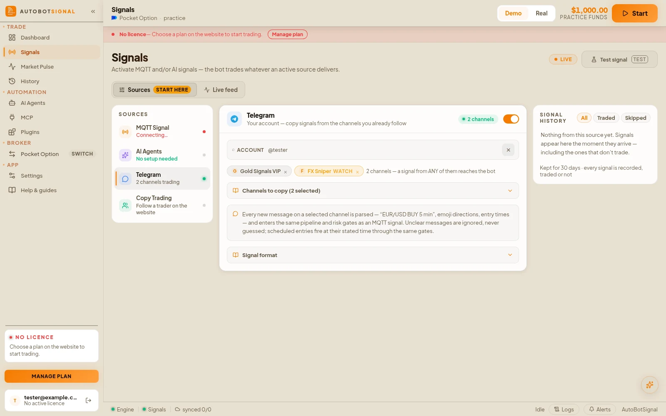This screenshot has height=416, width=666.
Task: Select the Telegram source chat icon
Action: click(125, 179)
